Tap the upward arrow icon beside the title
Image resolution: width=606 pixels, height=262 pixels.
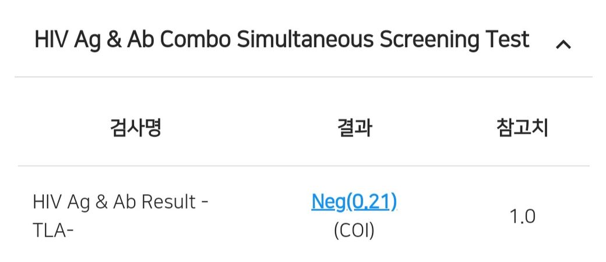click(x=563, y=44)
